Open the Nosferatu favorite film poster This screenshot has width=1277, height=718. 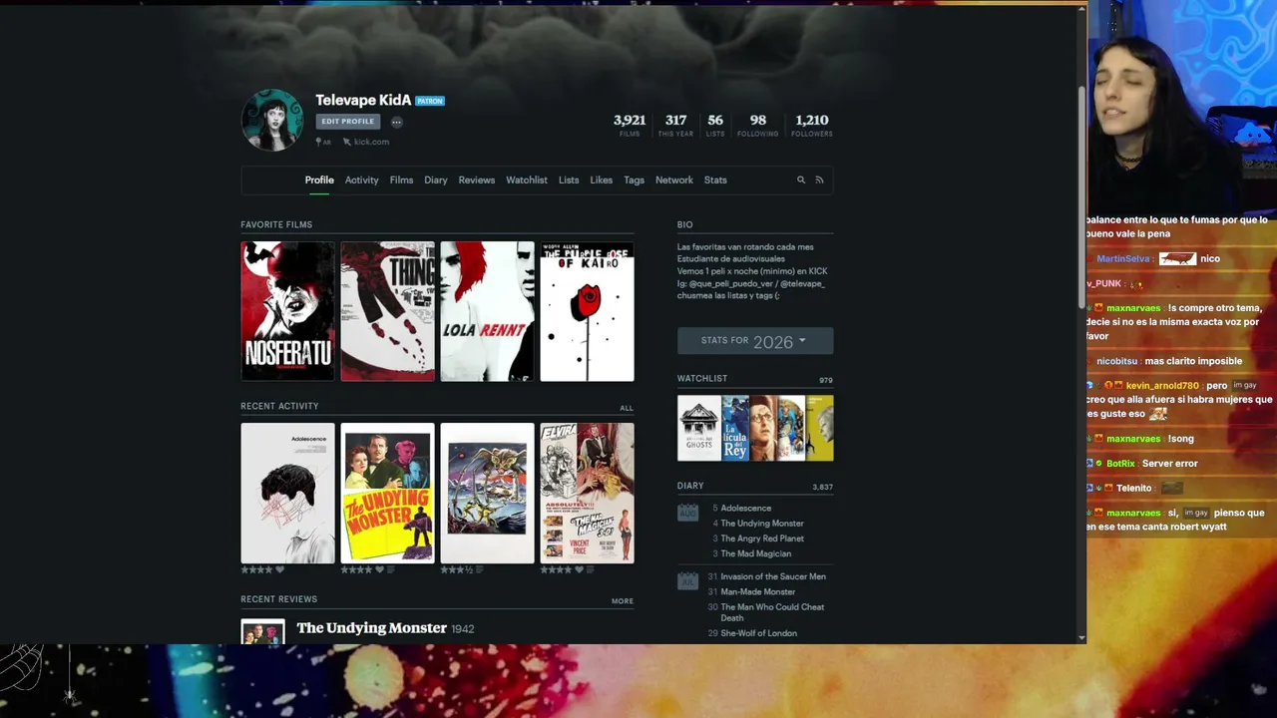tap(288, 311)
